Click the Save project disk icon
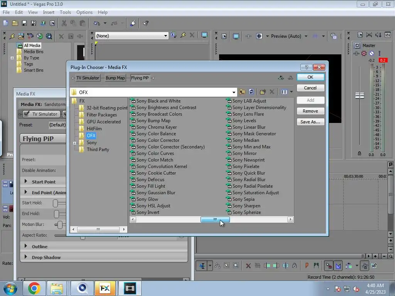Image resolution: width=395 pixels, height=296 pixels. [24, 23]
